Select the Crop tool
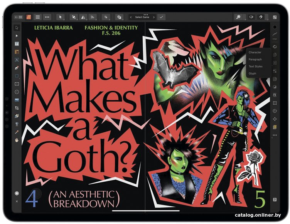 (17, 108)
